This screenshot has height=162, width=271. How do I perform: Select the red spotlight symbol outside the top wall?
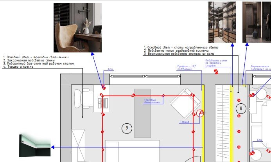point(216,71)
